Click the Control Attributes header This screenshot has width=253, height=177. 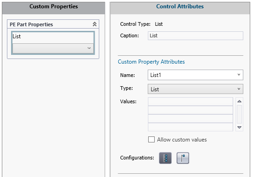180,6
